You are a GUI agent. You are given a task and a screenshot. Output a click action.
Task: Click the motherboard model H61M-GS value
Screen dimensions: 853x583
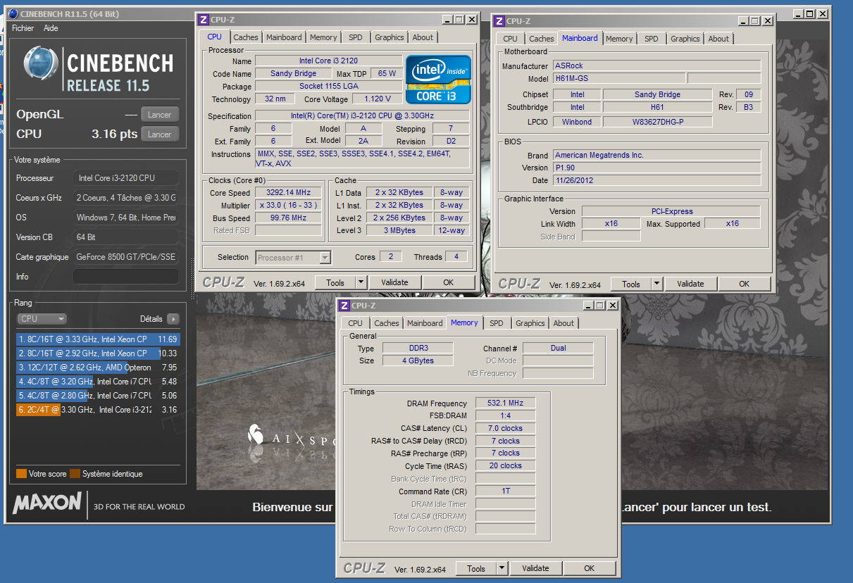pos(618,78)
